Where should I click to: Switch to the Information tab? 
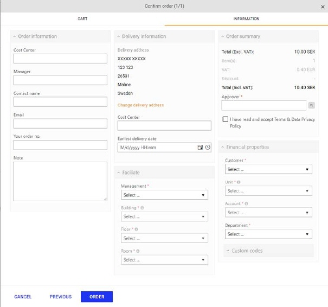tap(246, 18)
